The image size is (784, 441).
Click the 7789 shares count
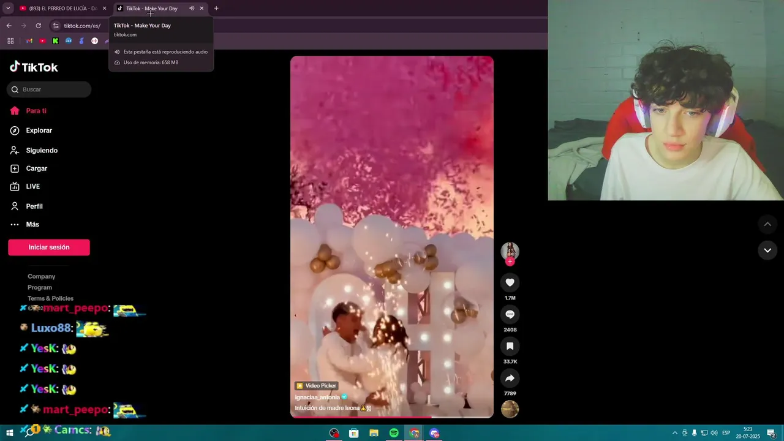click(510, 394)
